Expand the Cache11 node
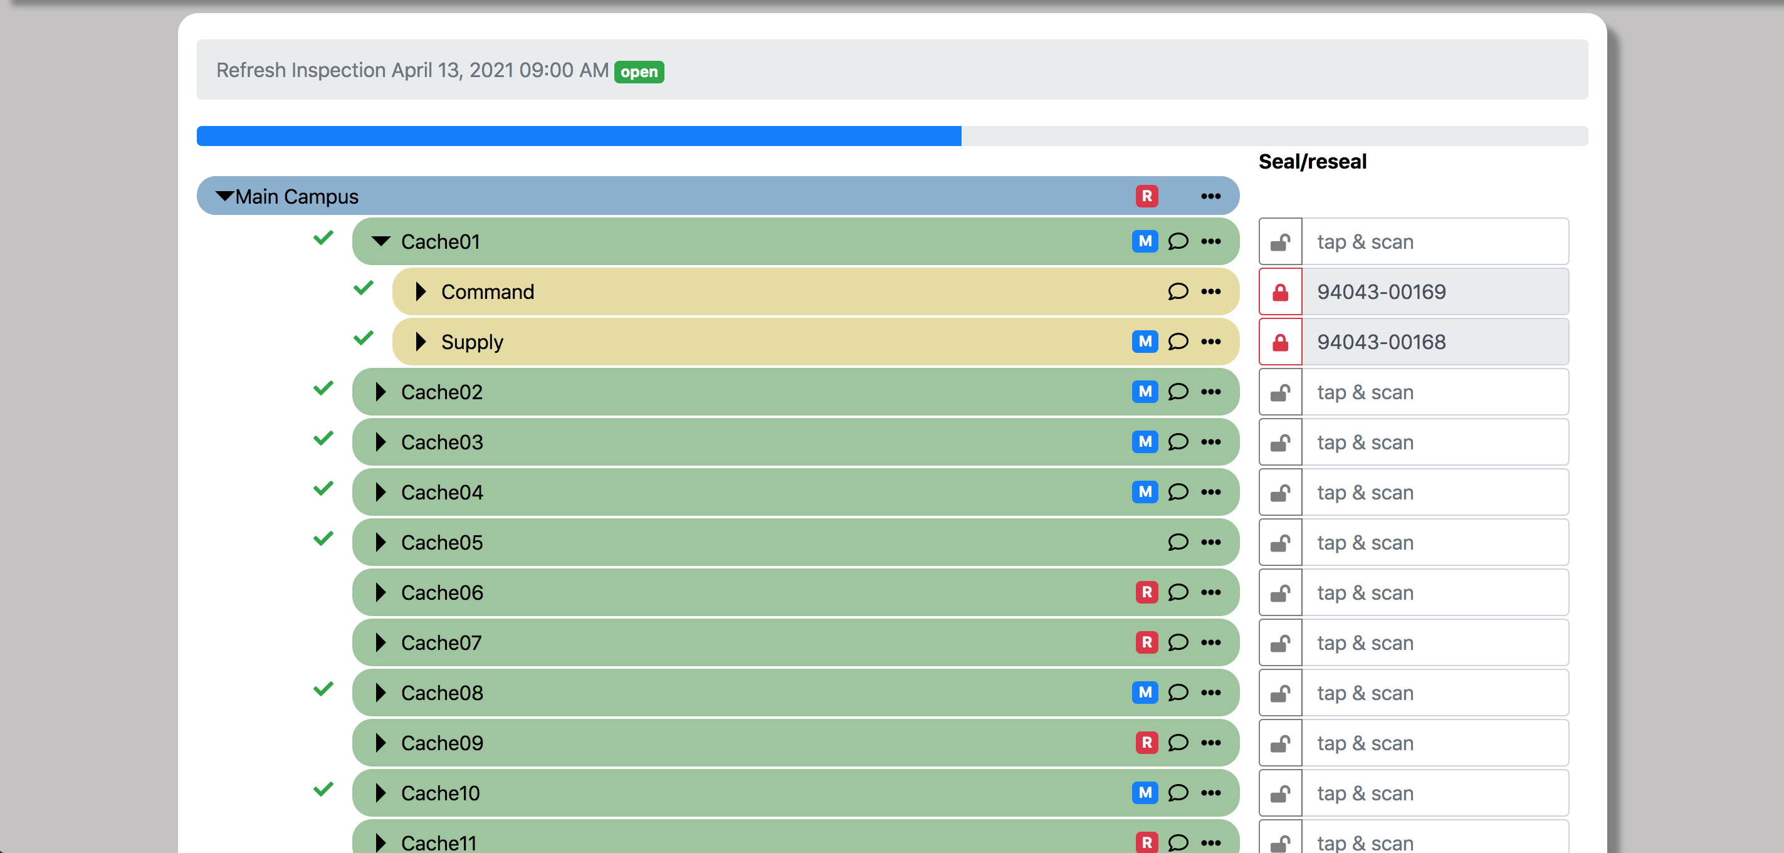The width and height of the screenshot is (1784, 853). (380, 842)
